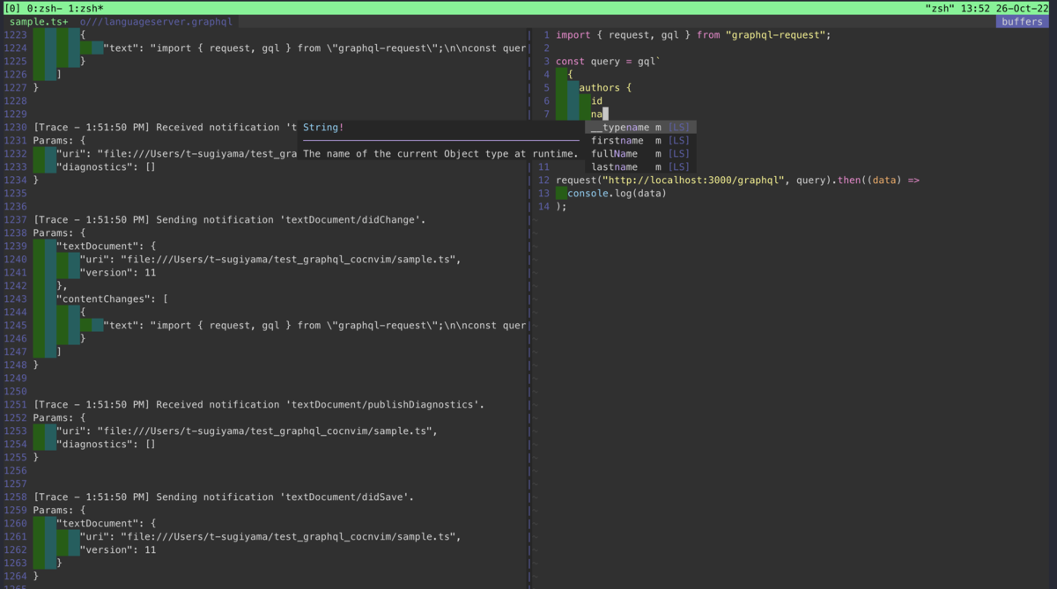Click the "text" import string on line 1245
The width and height of the screenshot is (1057, 589).
(x=314, y=326)
